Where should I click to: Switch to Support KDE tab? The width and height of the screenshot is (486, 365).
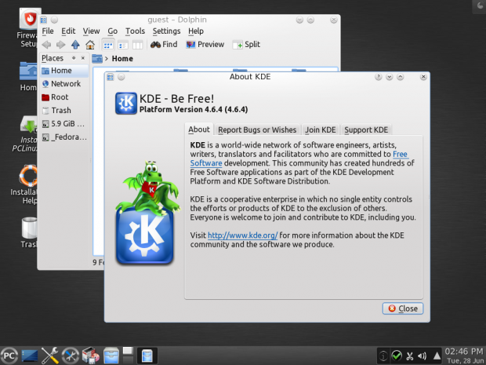coord(366,130)
